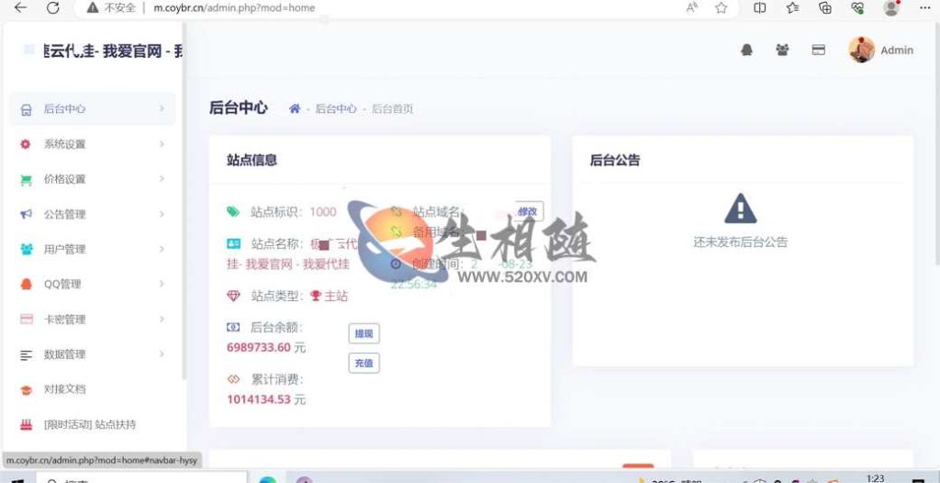Click 主站 site type label
The image size is (940, 483).
(x=336, y=296)
